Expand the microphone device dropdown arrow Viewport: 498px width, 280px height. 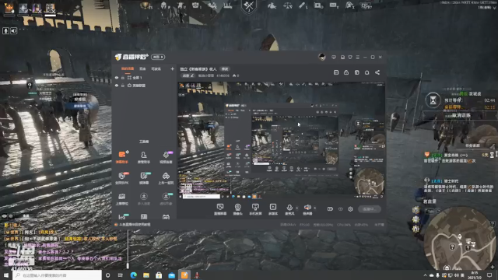click(297, 208)
